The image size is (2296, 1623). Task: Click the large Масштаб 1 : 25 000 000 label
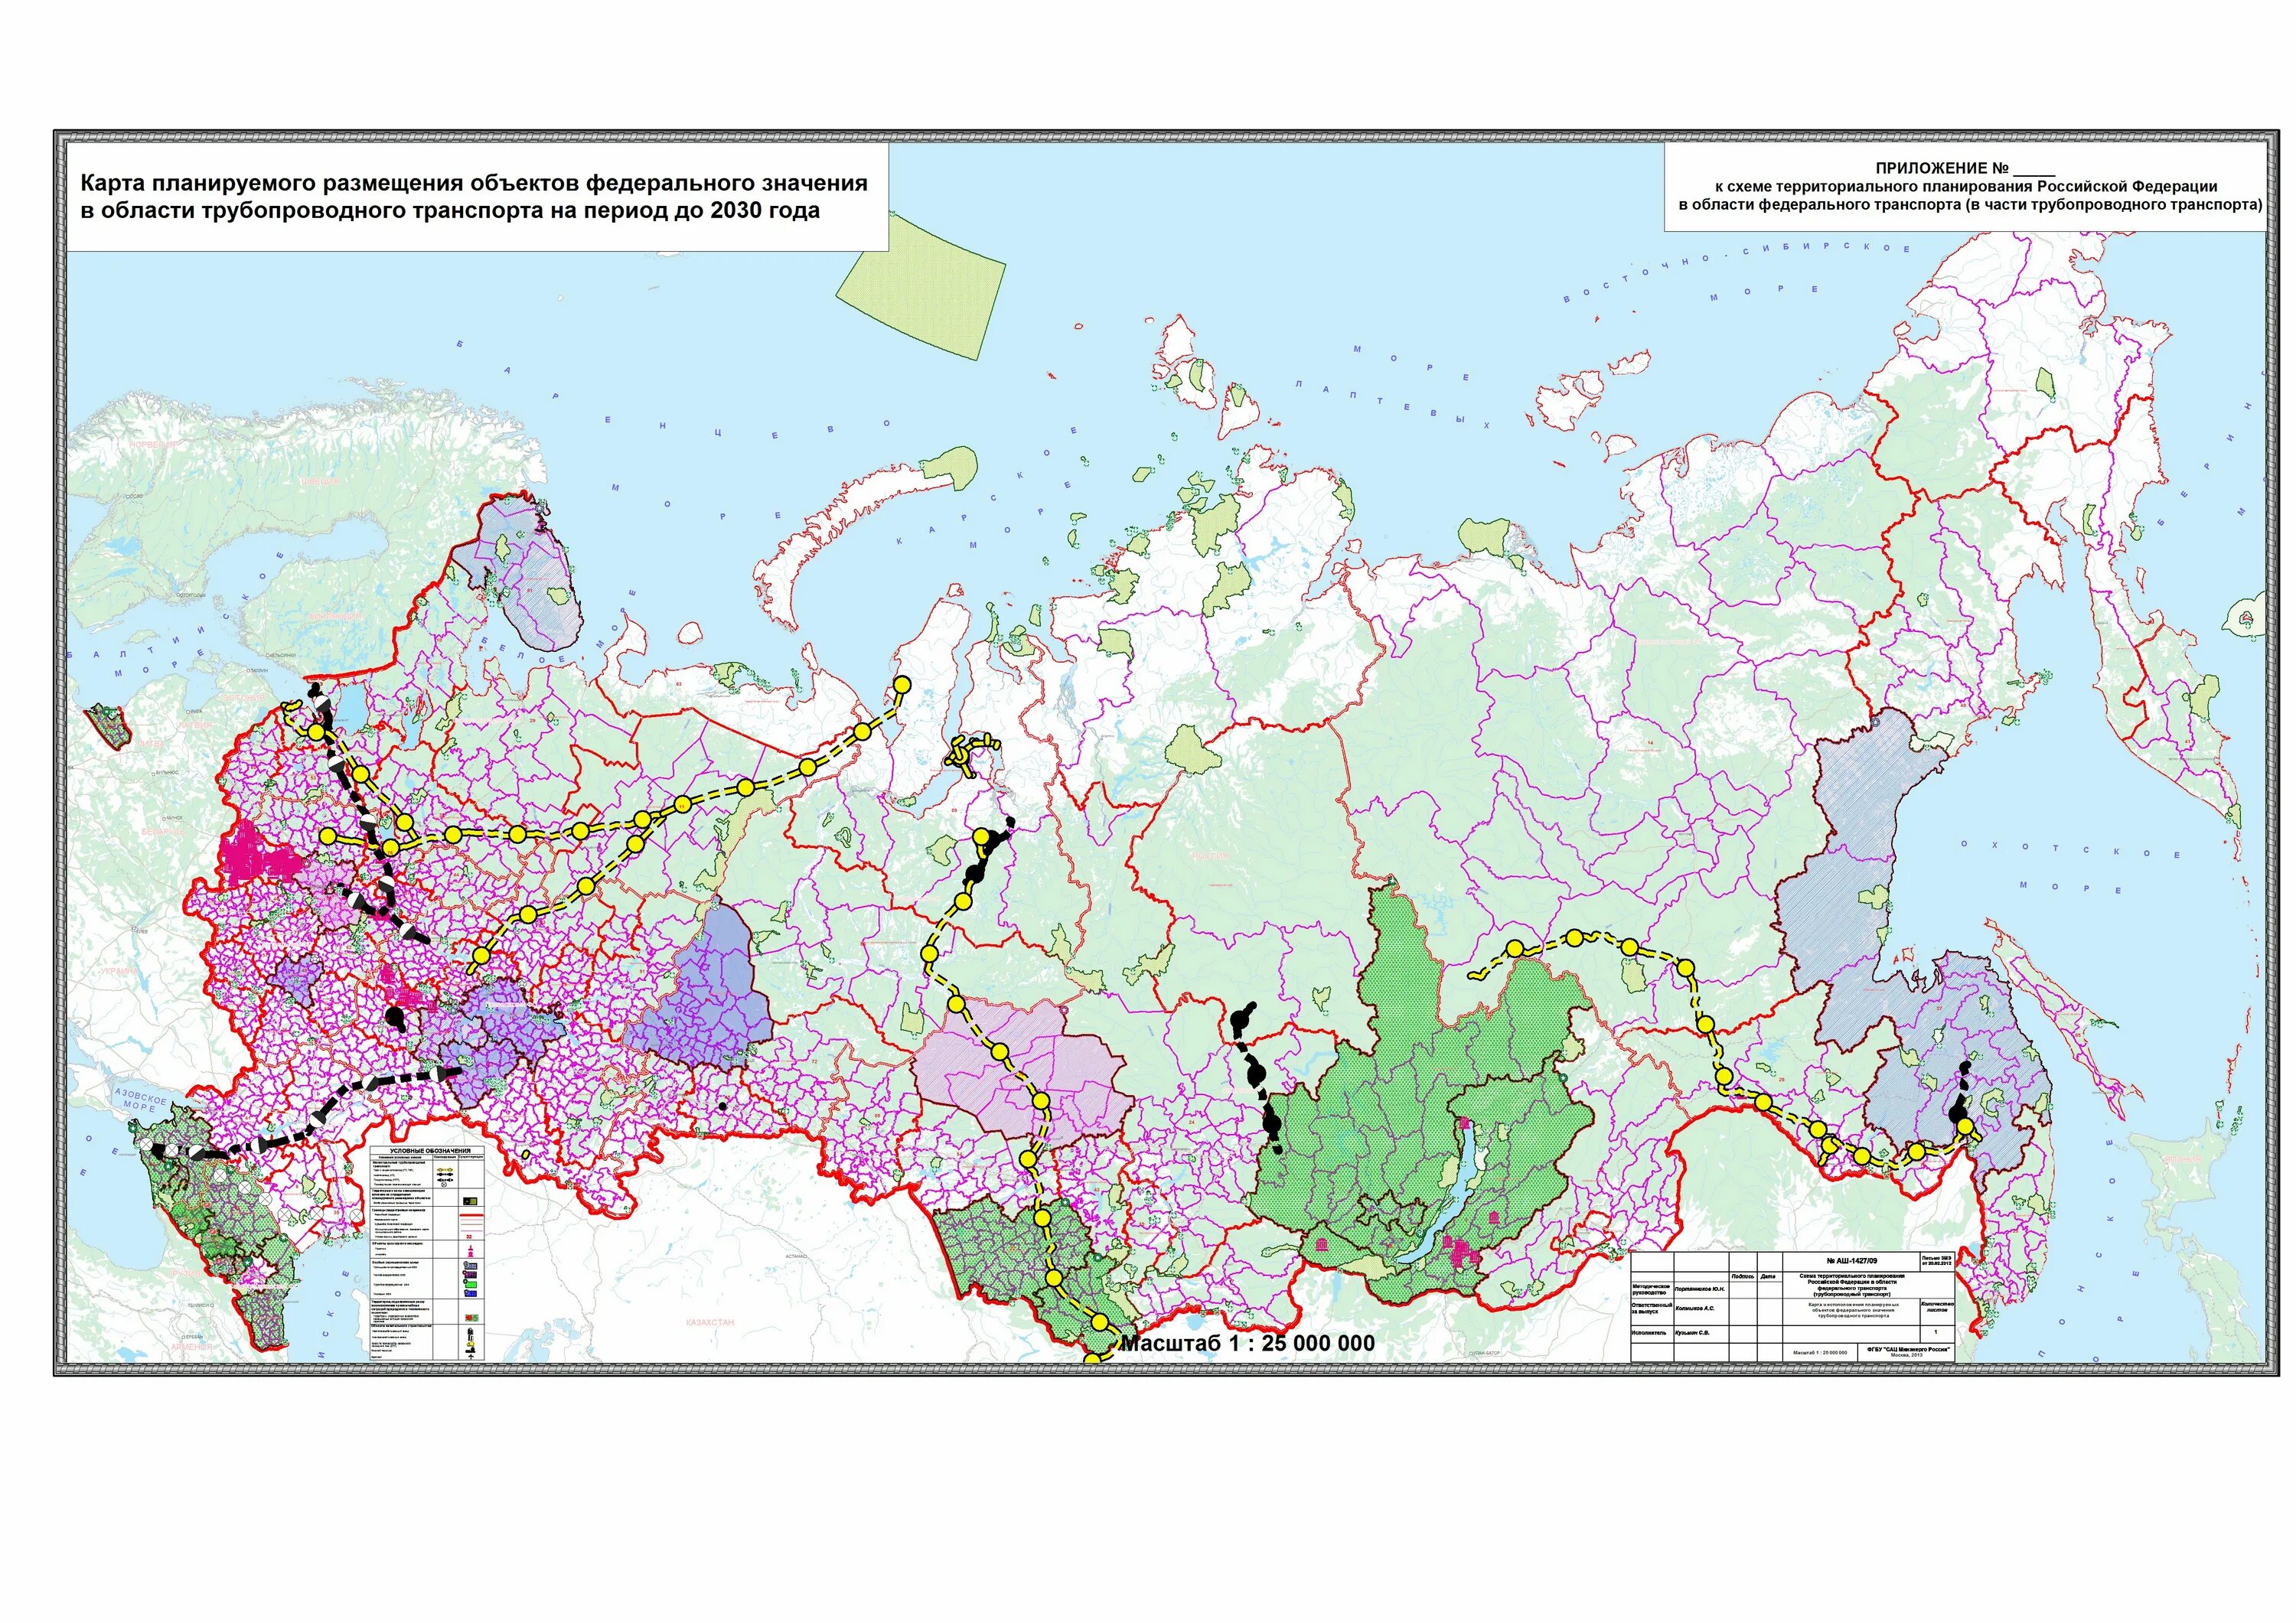[x=1248, y=1343]
